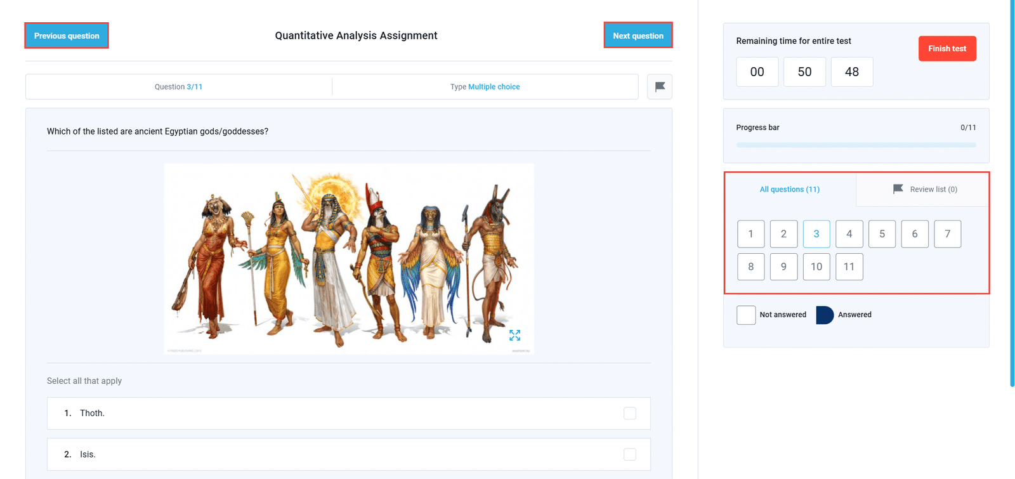Open question 5 from the grid
The width and height of the screenshot is (1015, 479).
(x=882, y=234)
